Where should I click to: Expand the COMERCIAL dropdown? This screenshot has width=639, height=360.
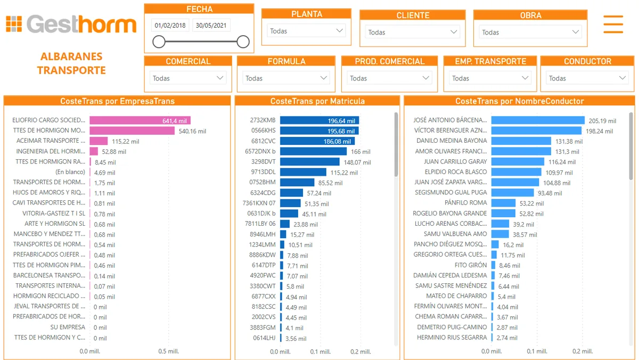click(188, 78)
